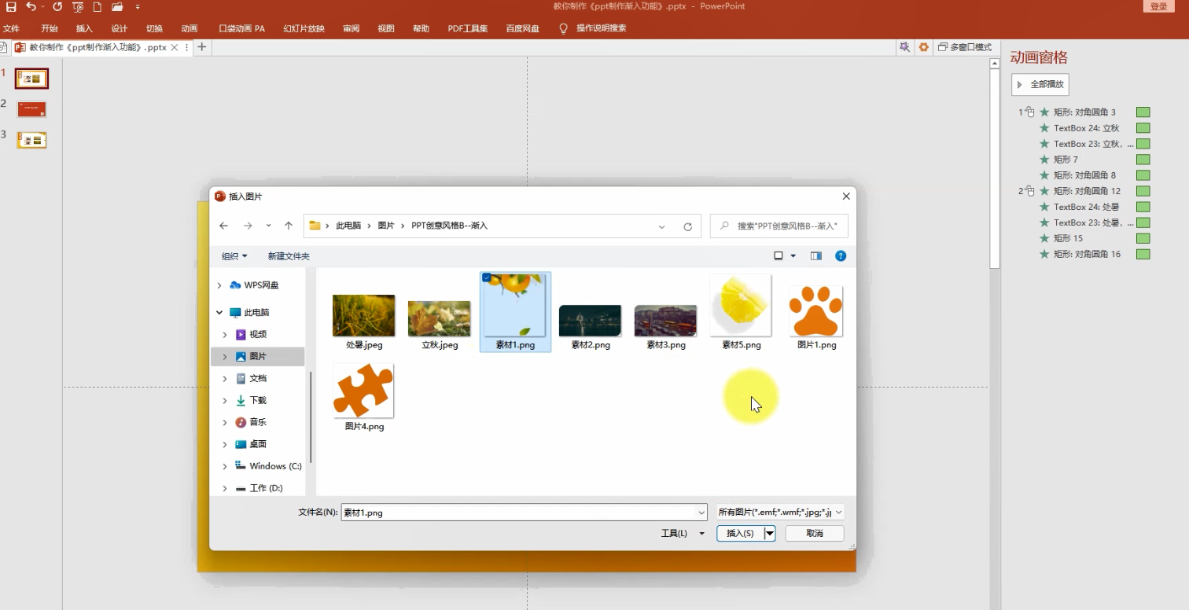Click 全部播放 in animation pane
Viewport: 1189px width, 610px height.
click(x=1040, y=84)
